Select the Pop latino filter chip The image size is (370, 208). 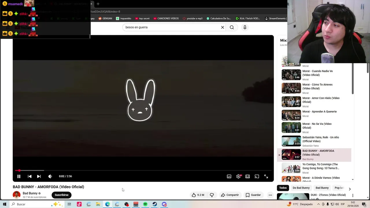click(339, 188)
